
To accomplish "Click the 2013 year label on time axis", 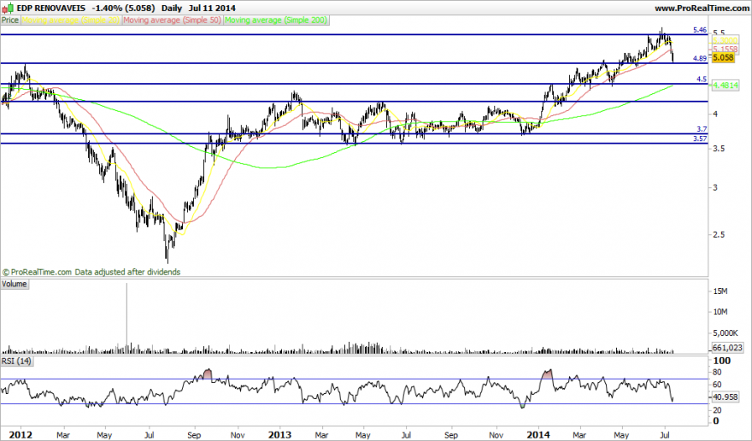I will 279,435.
